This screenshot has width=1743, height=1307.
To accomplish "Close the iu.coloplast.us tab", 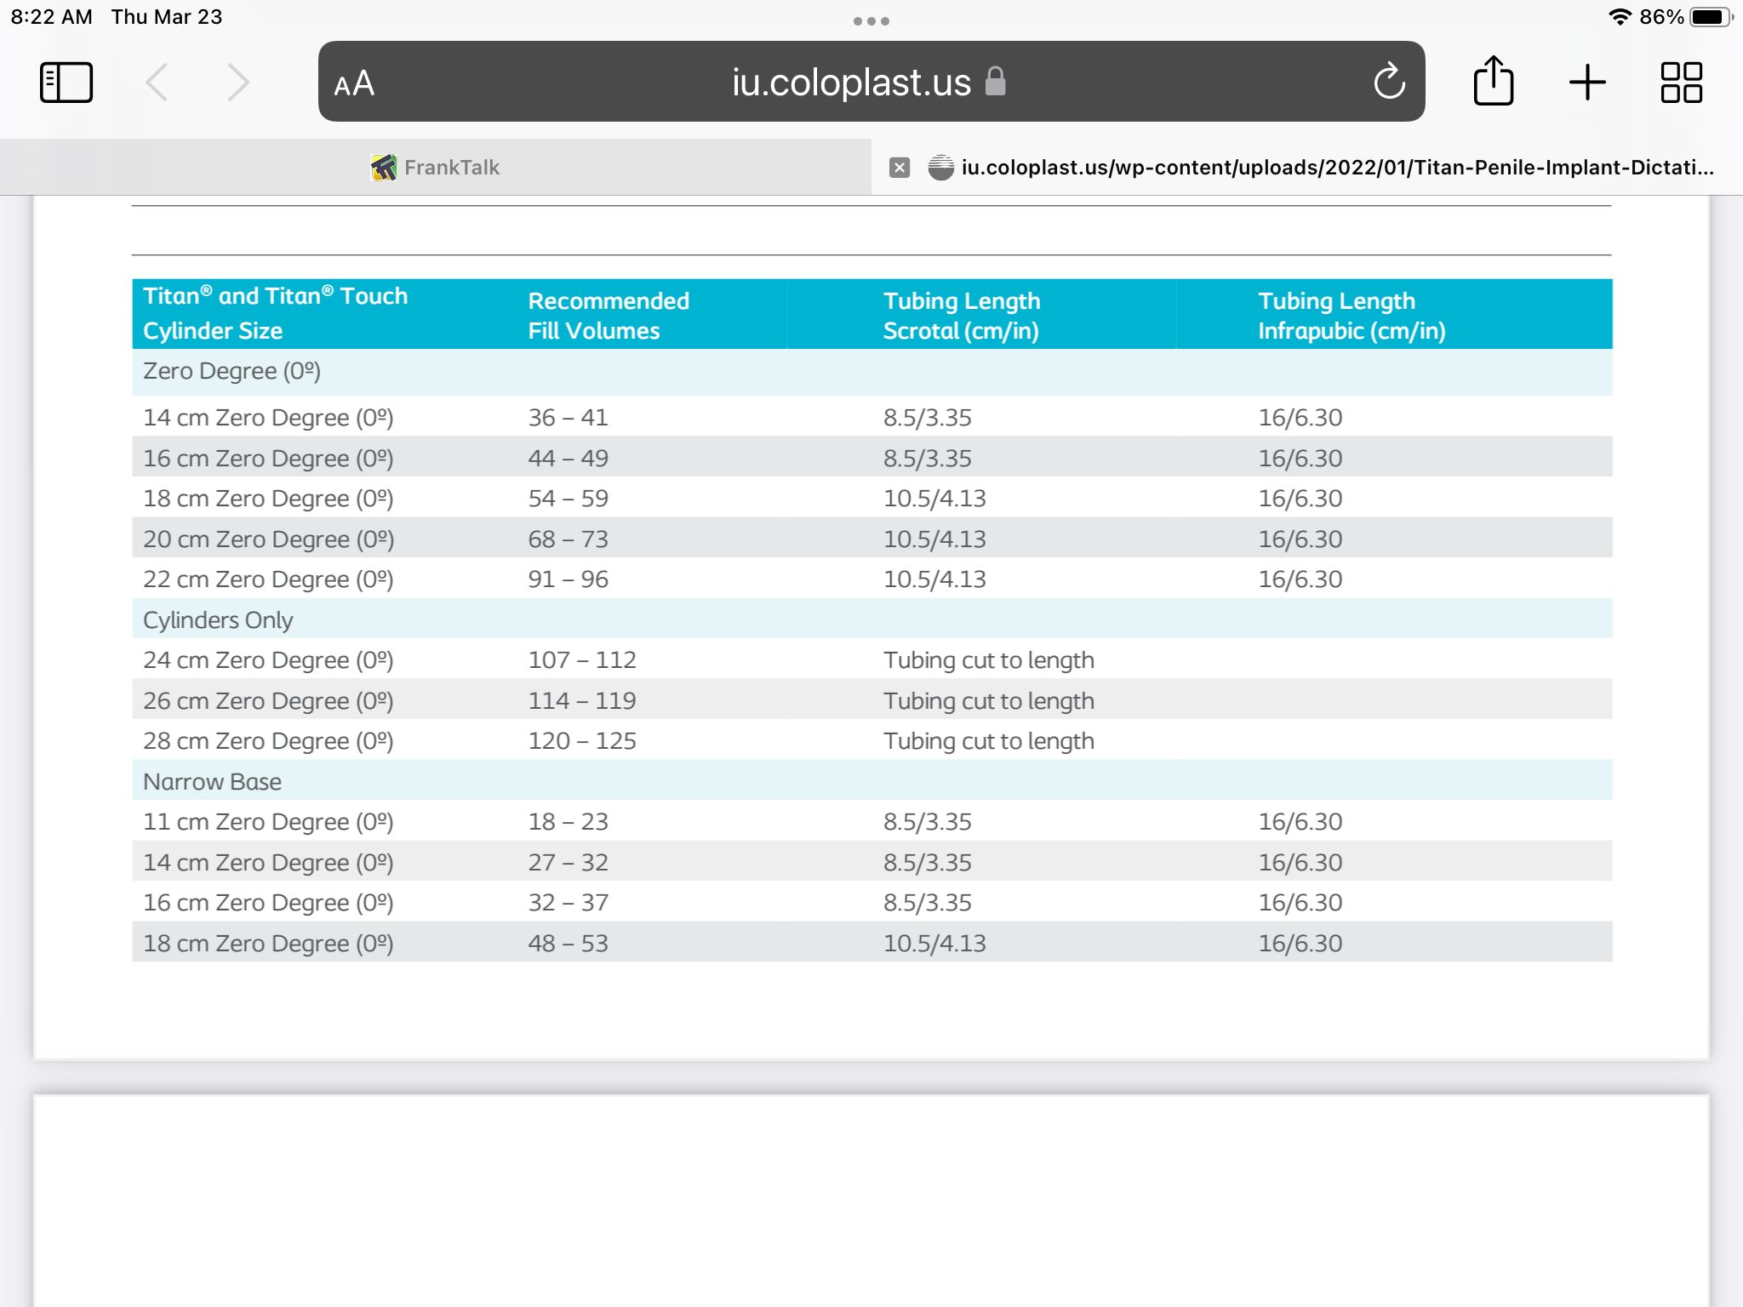I will click(x=900, y=168).
